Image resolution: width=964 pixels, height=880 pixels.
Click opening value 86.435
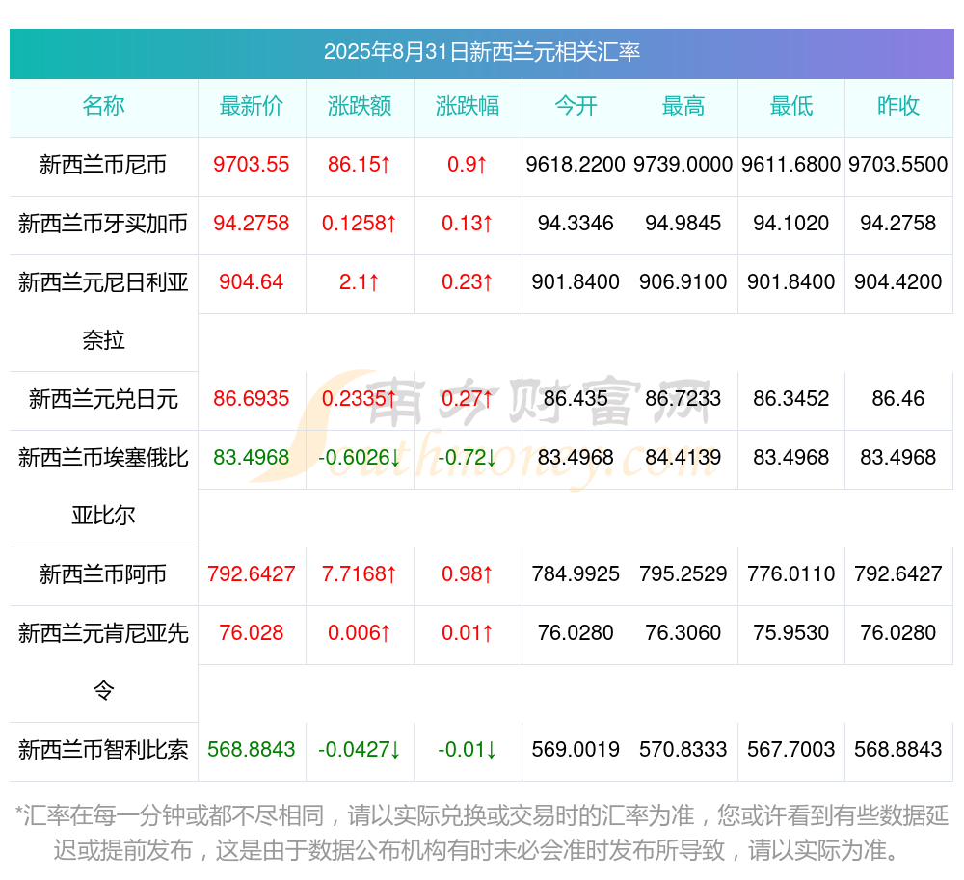pyautogui.click(x=576, y=398)
